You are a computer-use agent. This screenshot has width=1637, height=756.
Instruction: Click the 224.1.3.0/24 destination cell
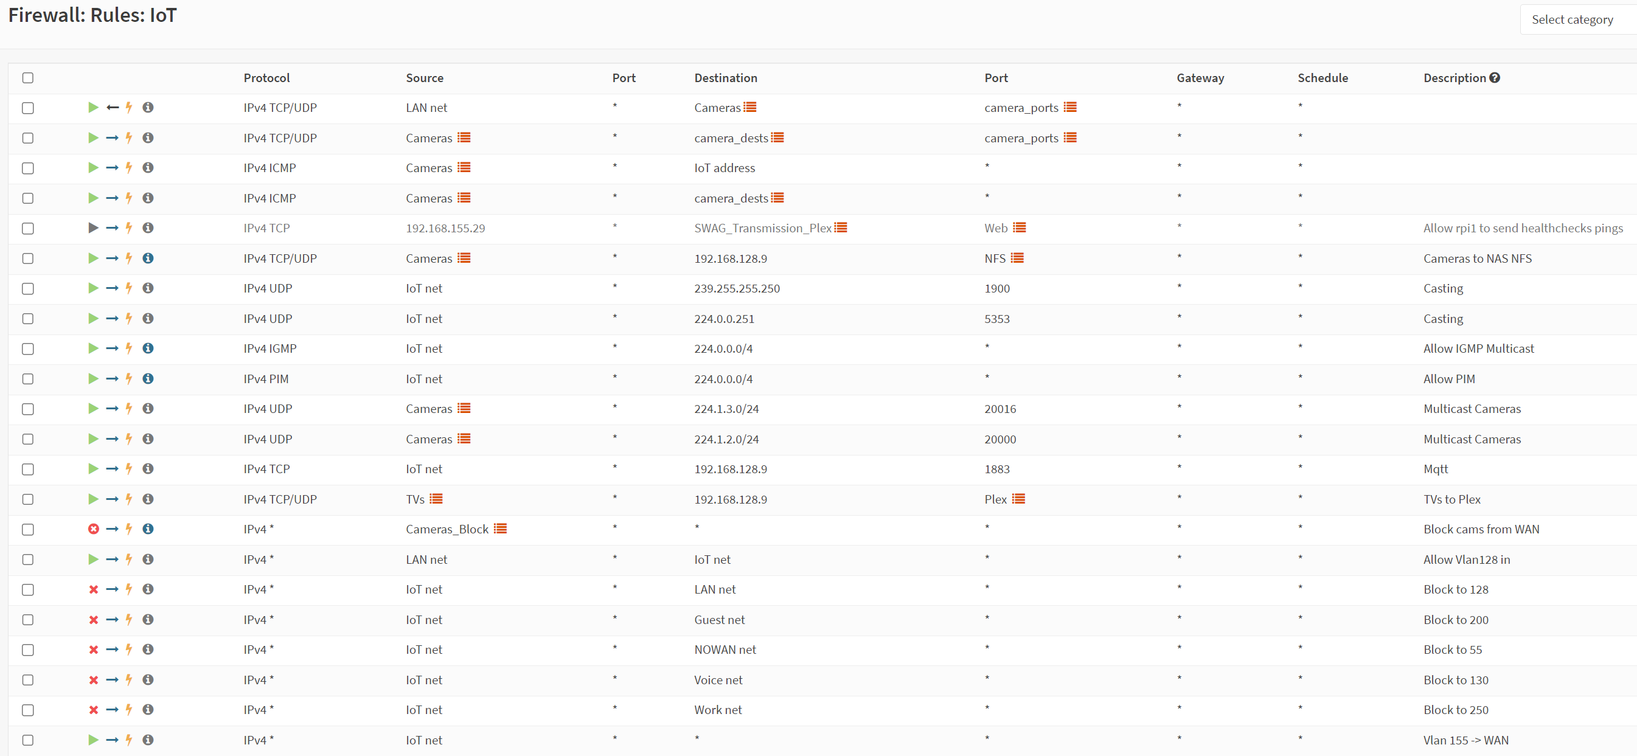coord(726,409)
